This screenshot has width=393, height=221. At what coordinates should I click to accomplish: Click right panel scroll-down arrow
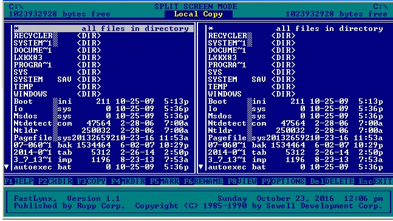[201, 167]
